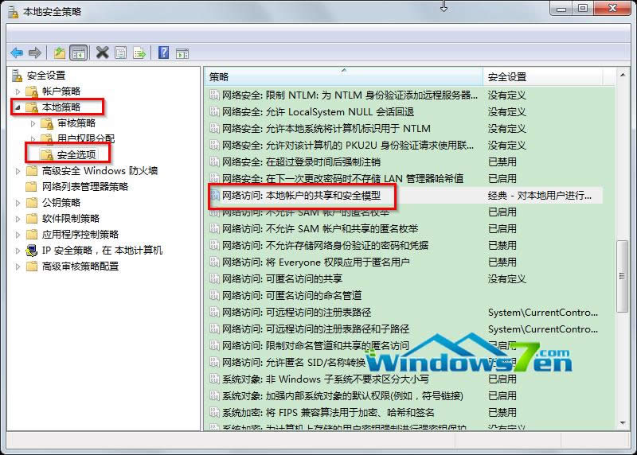Click the Export List toolbar icon
637x455 pixels.
[x=139, y=53]
